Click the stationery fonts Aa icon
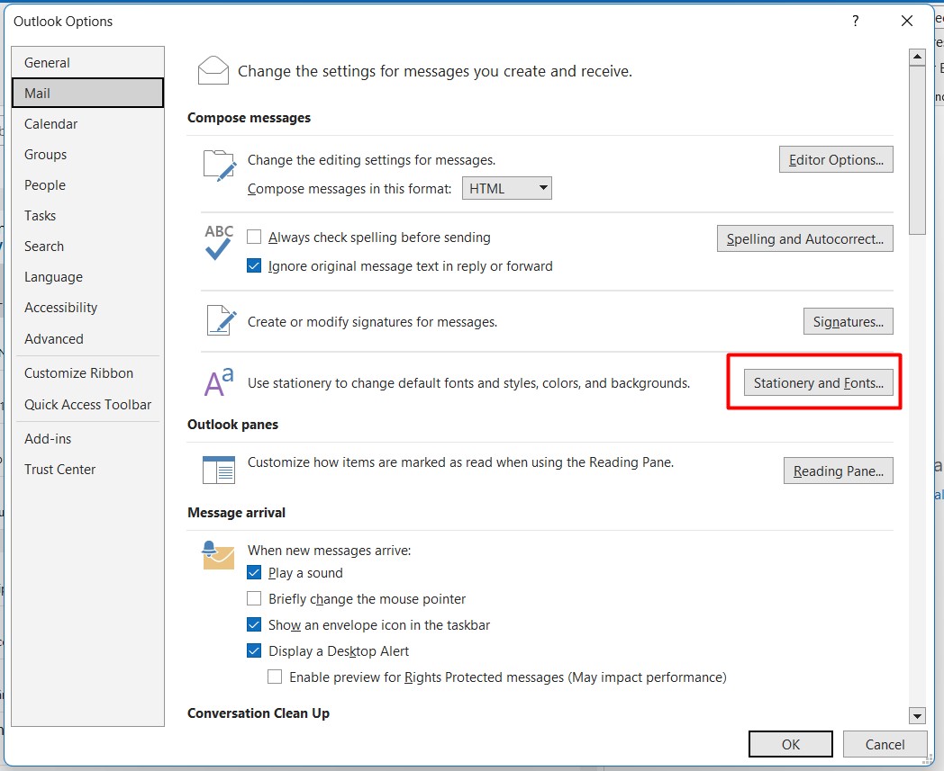 219,381
